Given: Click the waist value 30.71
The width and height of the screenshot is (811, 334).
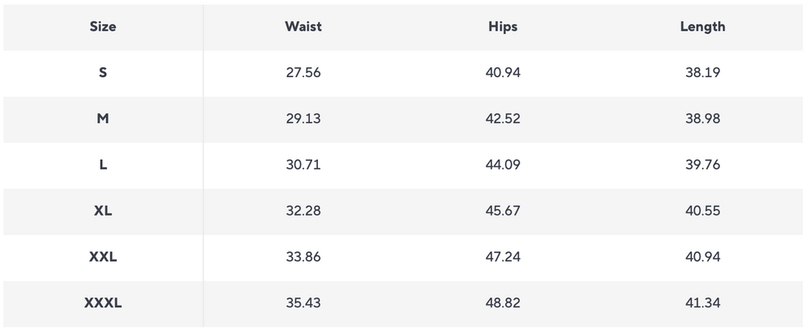Looking at the screenshot, I should pos(303,165).
